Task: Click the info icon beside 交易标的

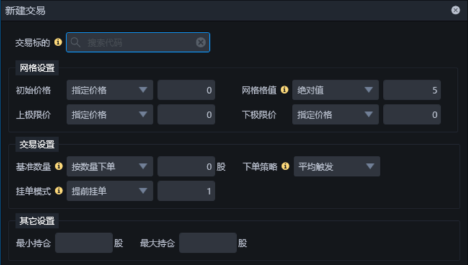Action: [58, 42]
